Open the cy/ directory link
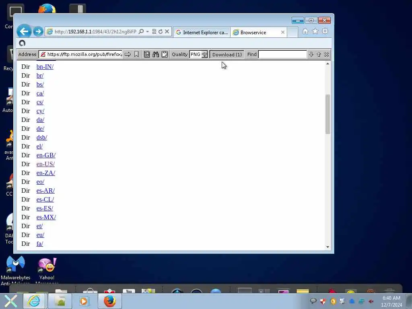This screenshot has height=309, width=412. click(x=41, y=111)
